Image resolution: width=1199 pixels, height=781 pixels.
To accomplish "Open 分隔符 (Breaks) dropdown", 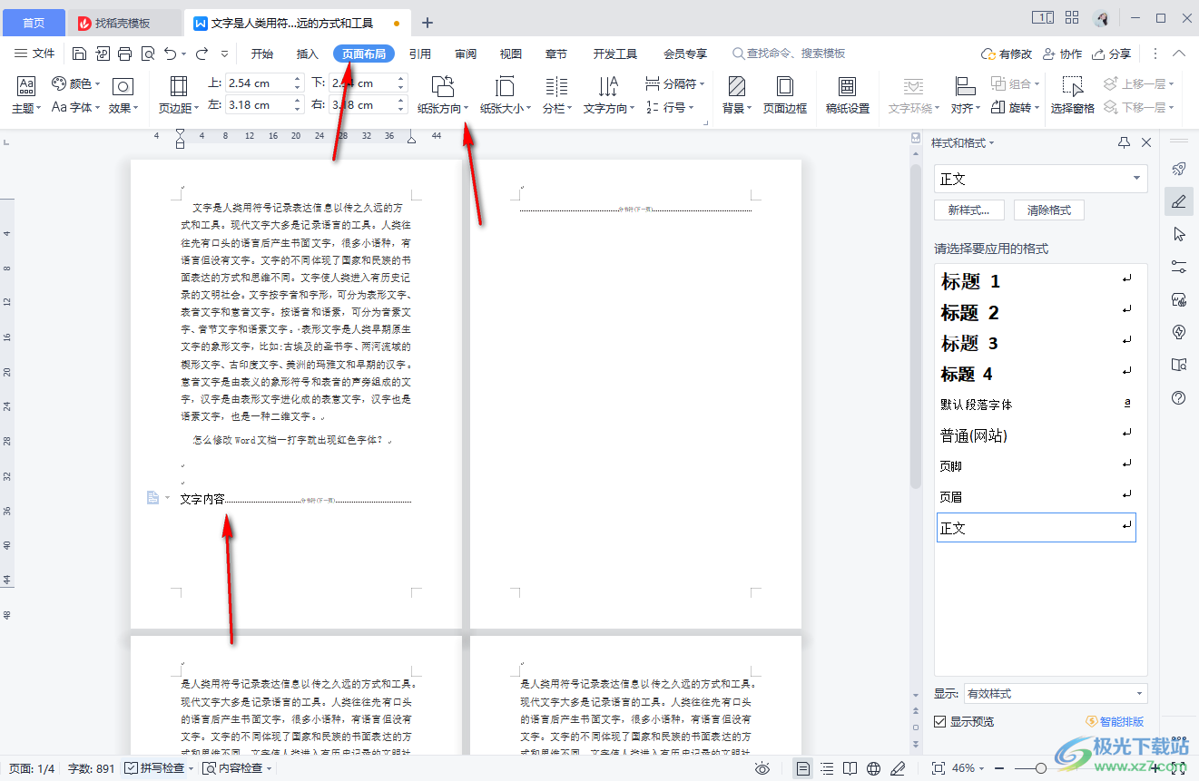I will (675, 83).
